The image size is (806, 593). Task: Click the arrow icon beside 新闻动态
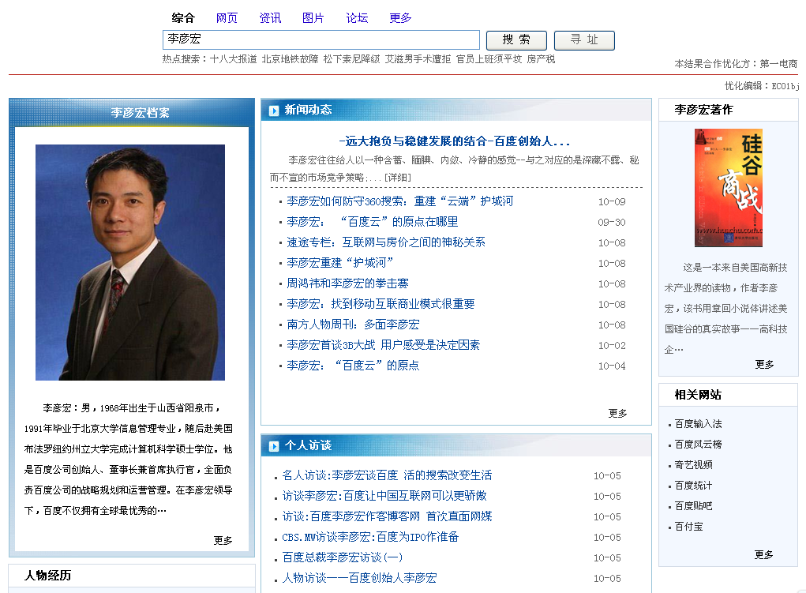(274, 111)
